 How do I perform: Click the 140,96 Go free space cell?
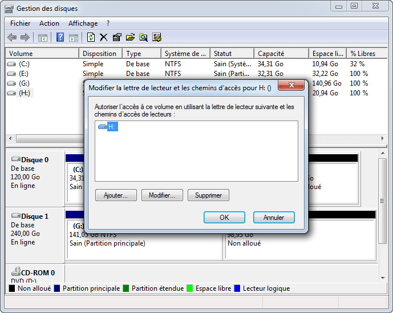point(327,83)
